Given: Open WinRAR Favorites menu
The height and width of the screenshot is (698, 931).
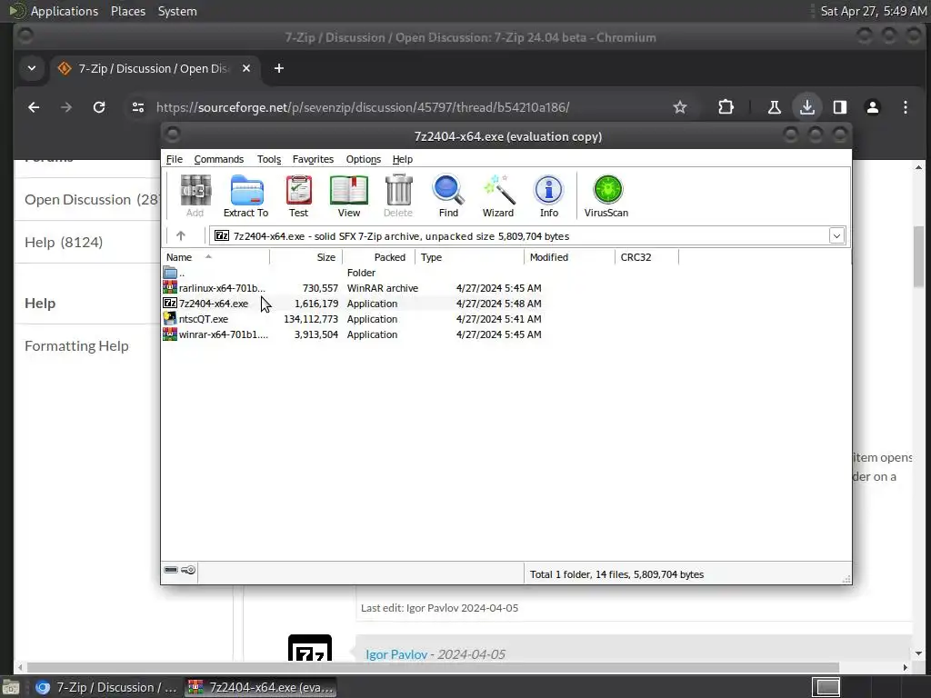Looking at the screenshot, I should [x=313, y=159].
